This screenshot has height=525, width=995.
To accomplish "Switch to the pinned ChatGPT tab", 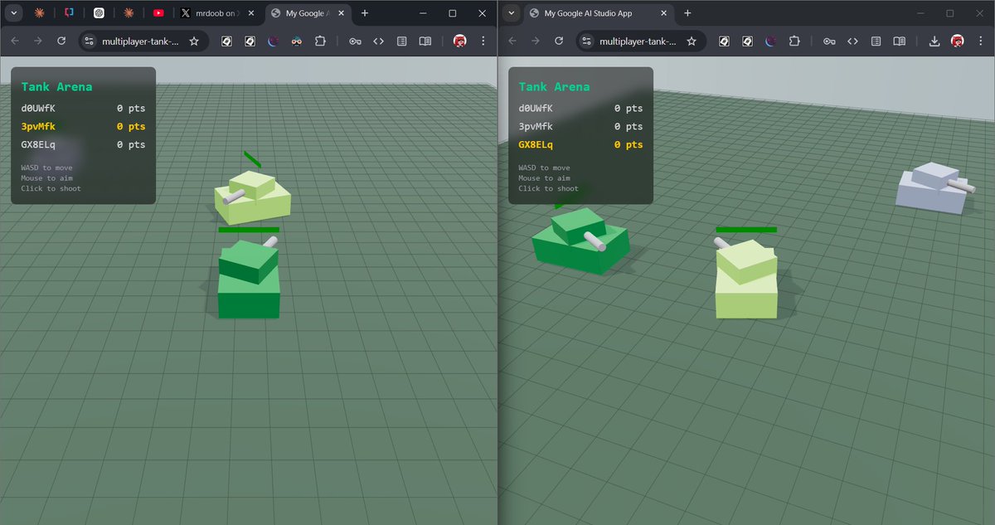I will click(99, 13).
